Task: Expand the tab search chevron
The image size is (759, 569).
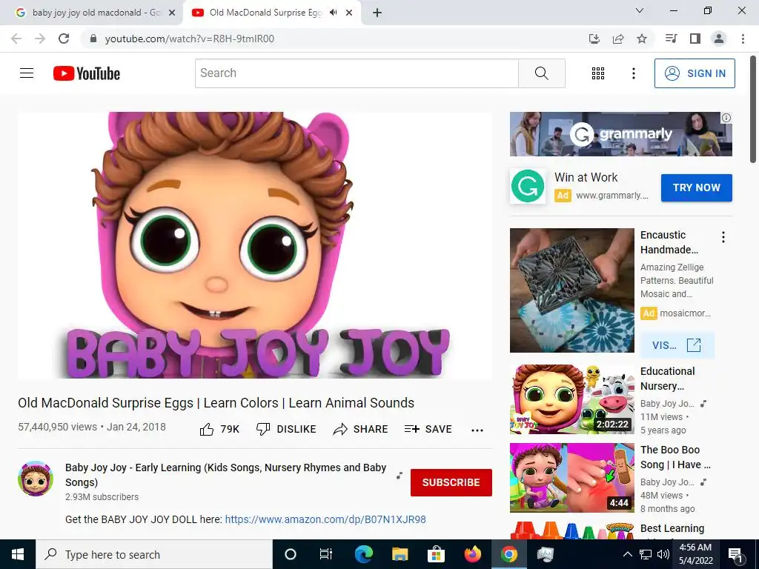Action: click(x=640, y=10)
